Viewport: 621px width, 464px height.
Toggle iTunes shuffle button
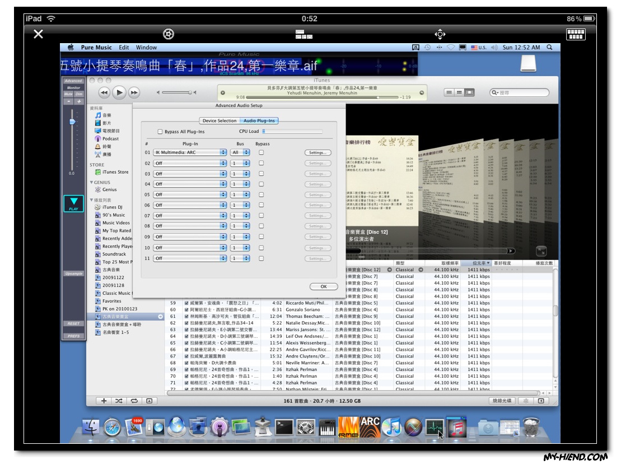[119, 401]
